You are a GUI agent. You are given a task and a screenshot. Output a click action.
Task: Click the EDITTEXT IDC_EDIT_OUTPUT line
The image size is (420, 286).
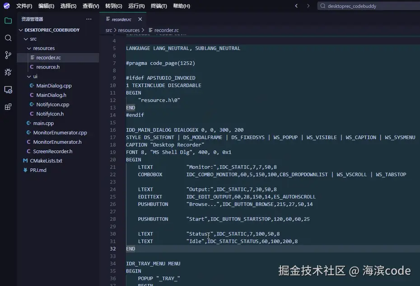pyautogui.click(x=227, y=197)
